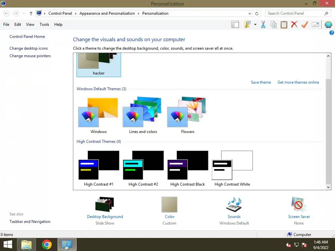Click the red Delete X icon
This screenshot has width=335, height=251.
[294, 24]
